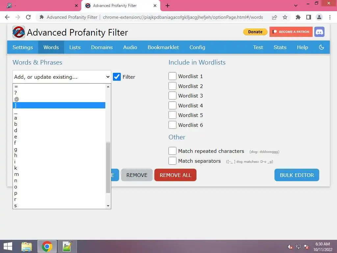Open Notepad++ from taskbar
The width and height of the screenshot is (337, 253).
click(x=67, y=246)
